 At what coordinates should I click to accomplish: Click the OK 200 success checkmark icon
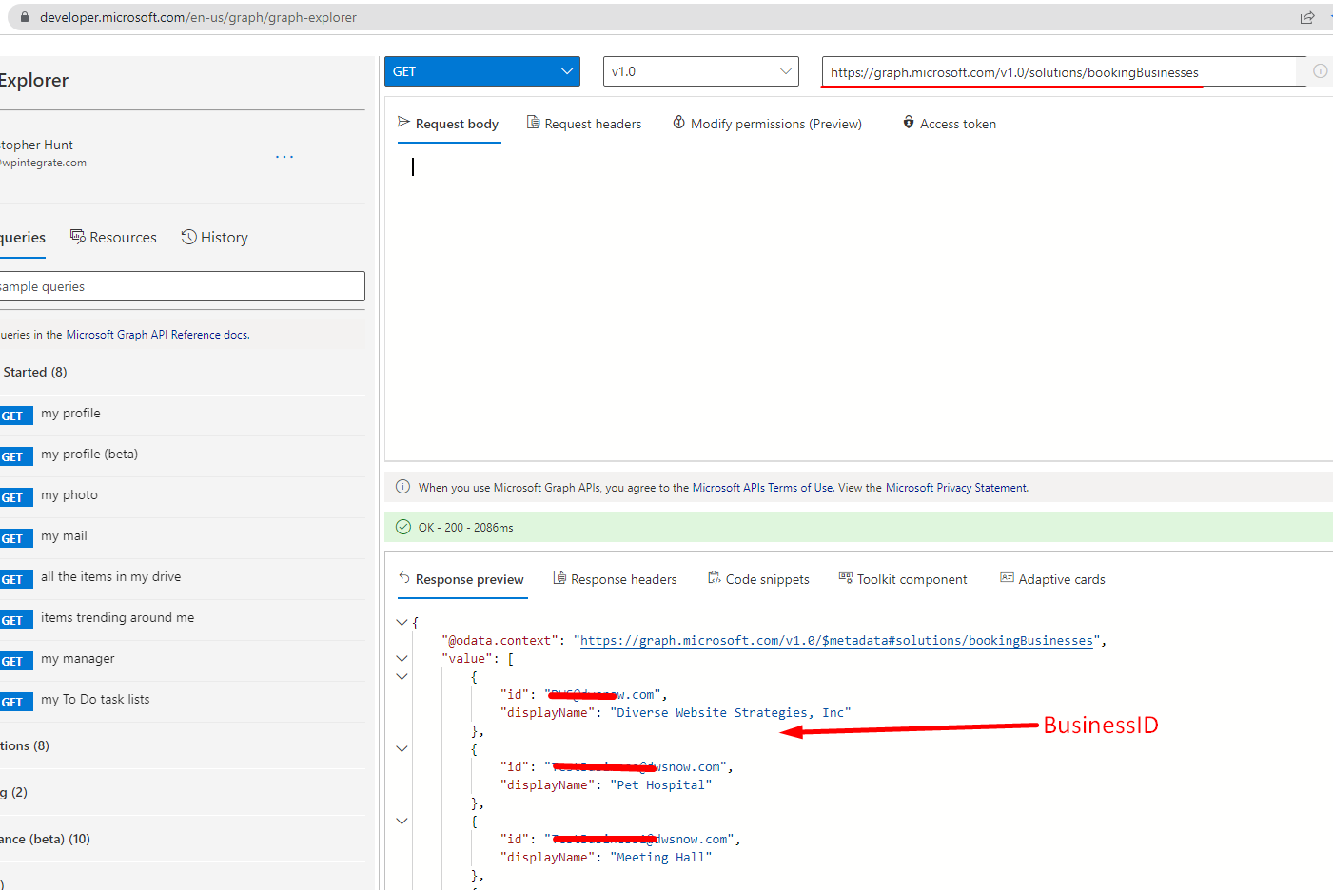coord(402,527)
